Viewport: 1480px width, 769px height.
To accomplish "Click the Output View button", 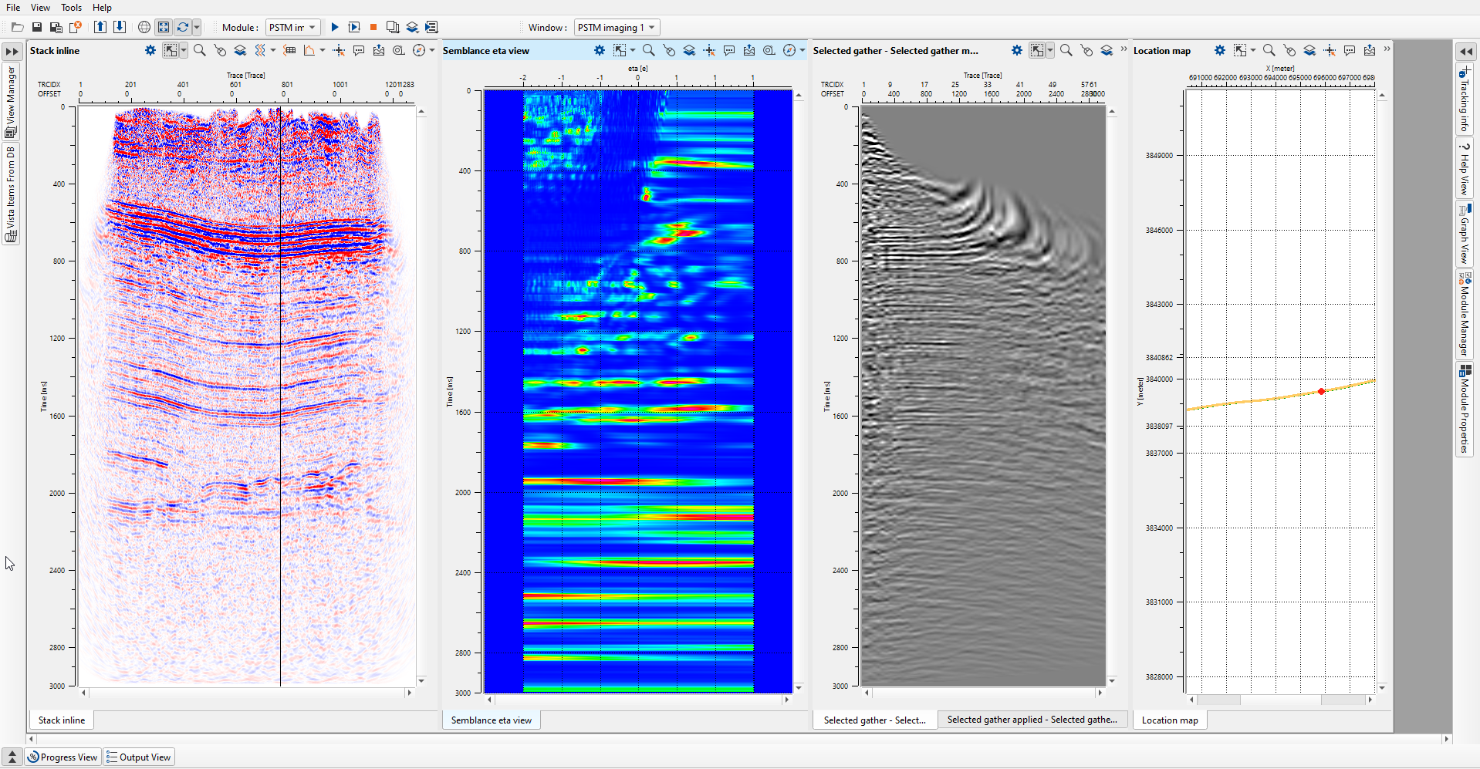I will (x=139, y=757).
